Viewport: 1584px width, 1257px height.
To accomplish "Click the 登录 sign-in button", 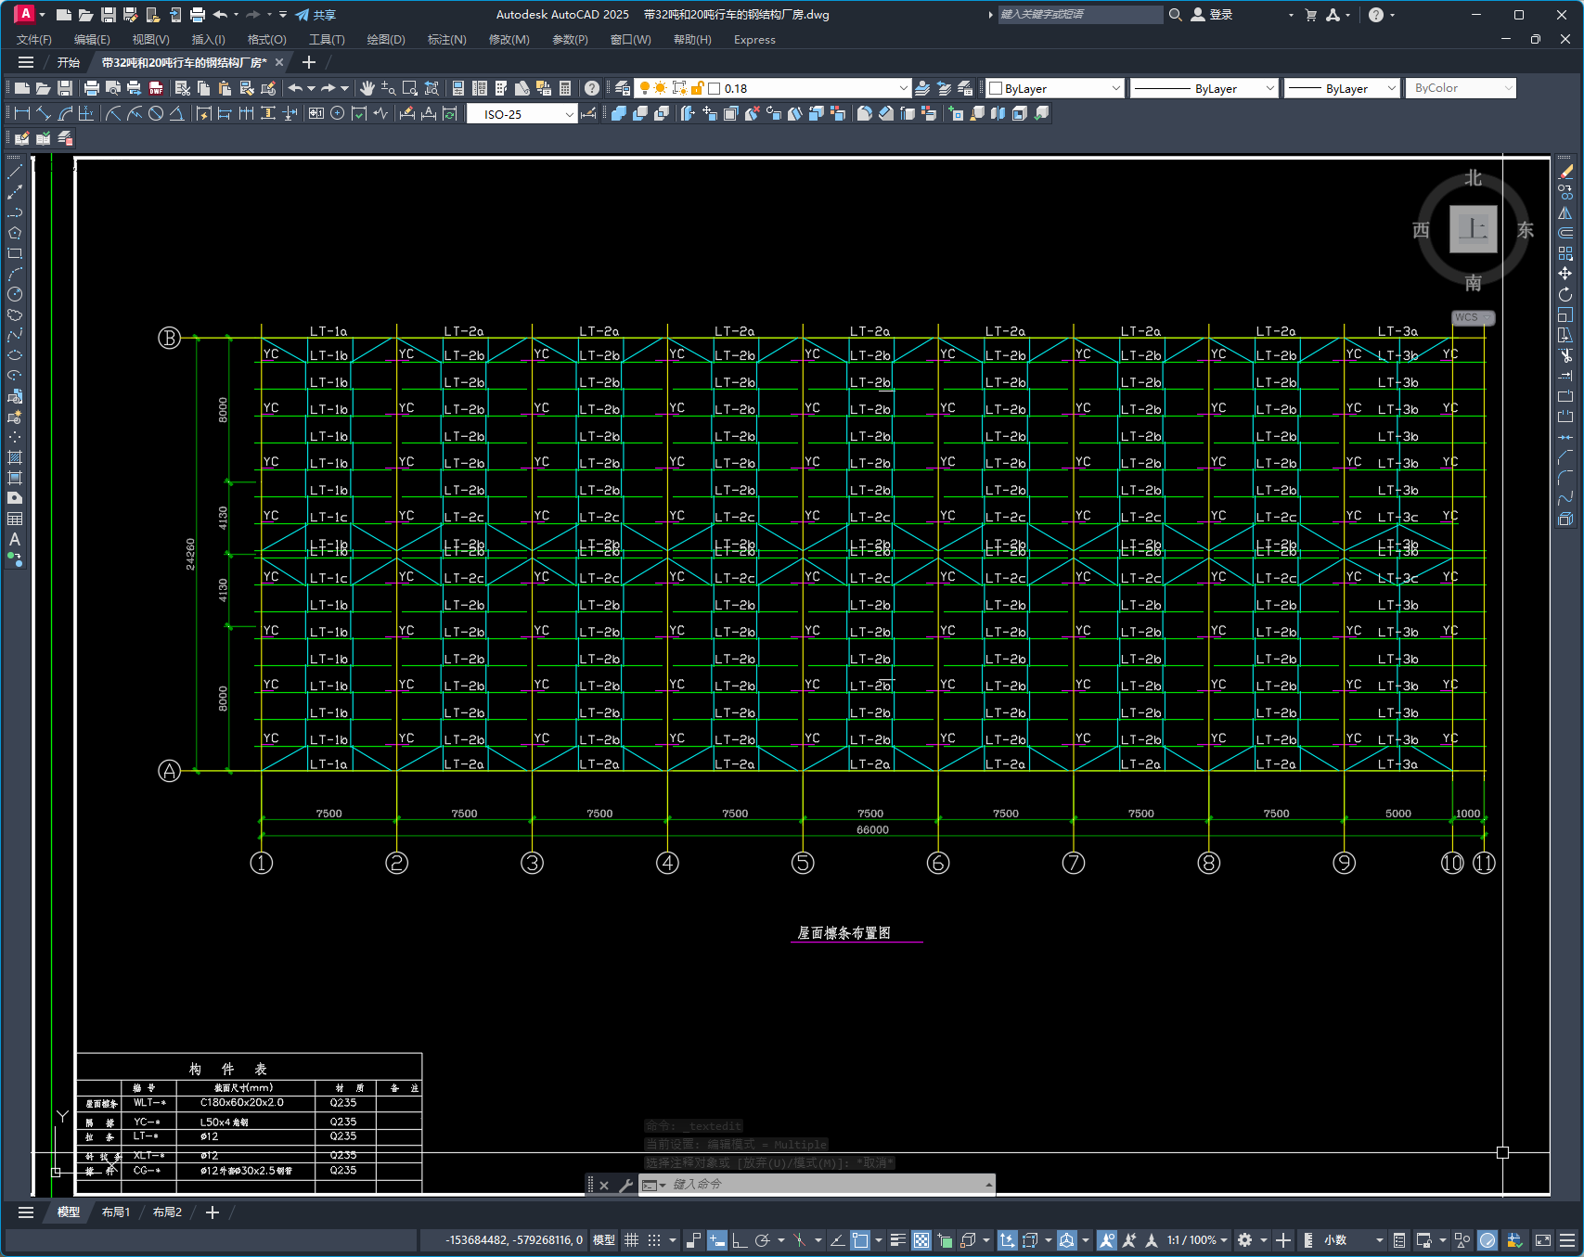I will [x=1212, y=15].
